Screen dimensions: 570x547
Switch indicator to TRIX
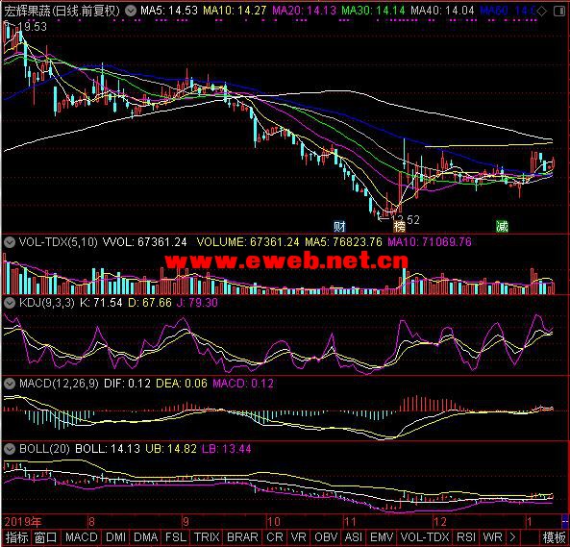[207, 537]
